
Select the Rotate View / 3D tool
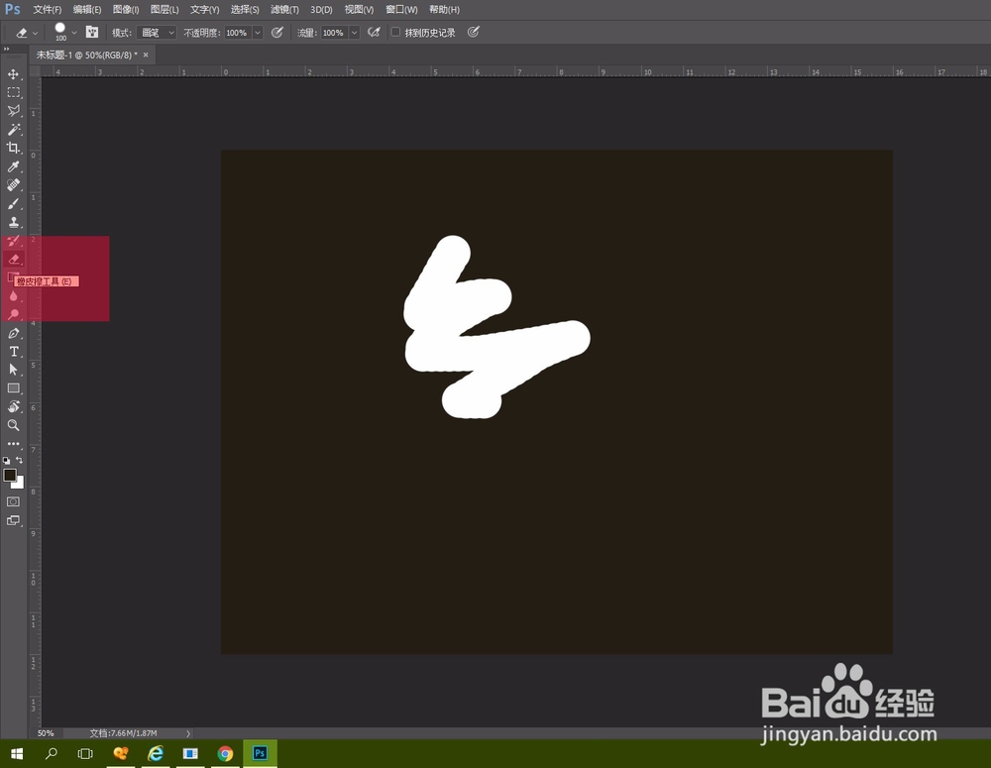[13, 406]
